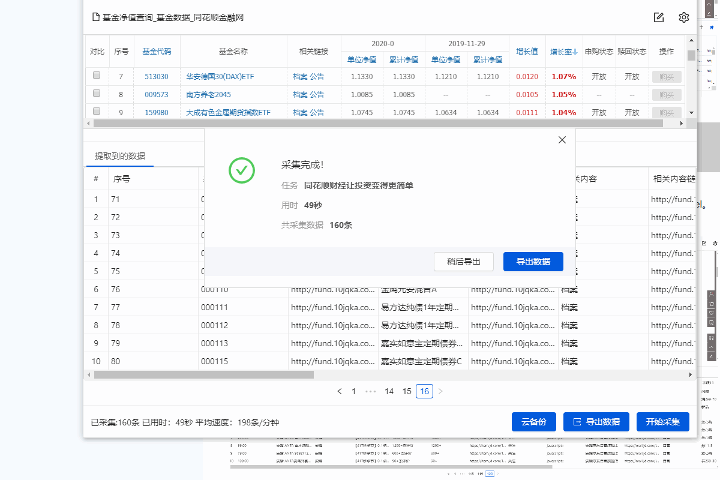The height and width of the screenshot is (480, 720).
Task: Close the 采集完成 dialog with X
Action: [x=562, y=140]
